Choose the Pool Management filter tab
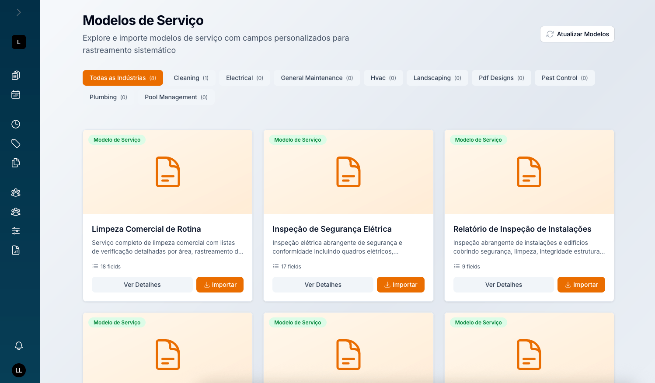This screenshot has width=655, height=383. coord(176,97)
